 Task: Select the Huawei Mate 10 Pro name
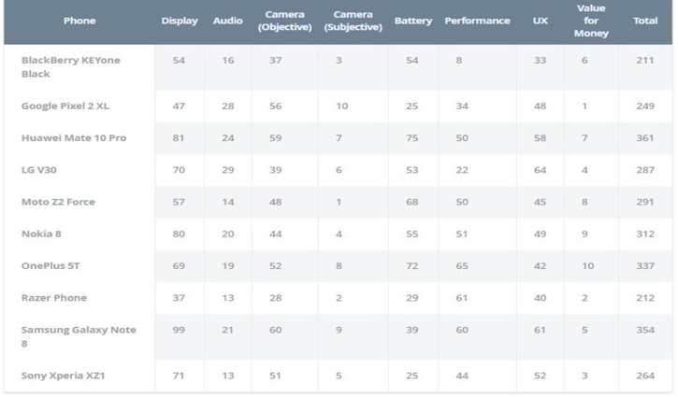(74, 138)
